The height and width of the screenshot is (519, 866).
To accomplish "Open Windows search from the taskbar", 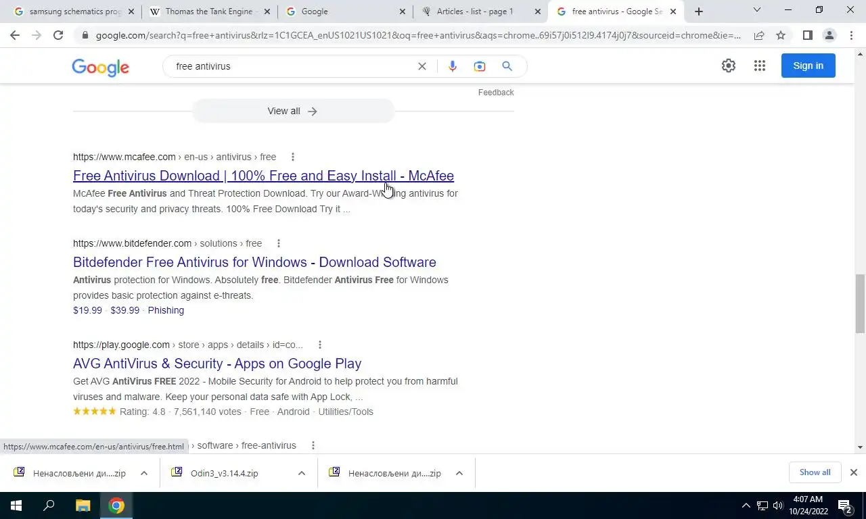I will tap(49, 505).
